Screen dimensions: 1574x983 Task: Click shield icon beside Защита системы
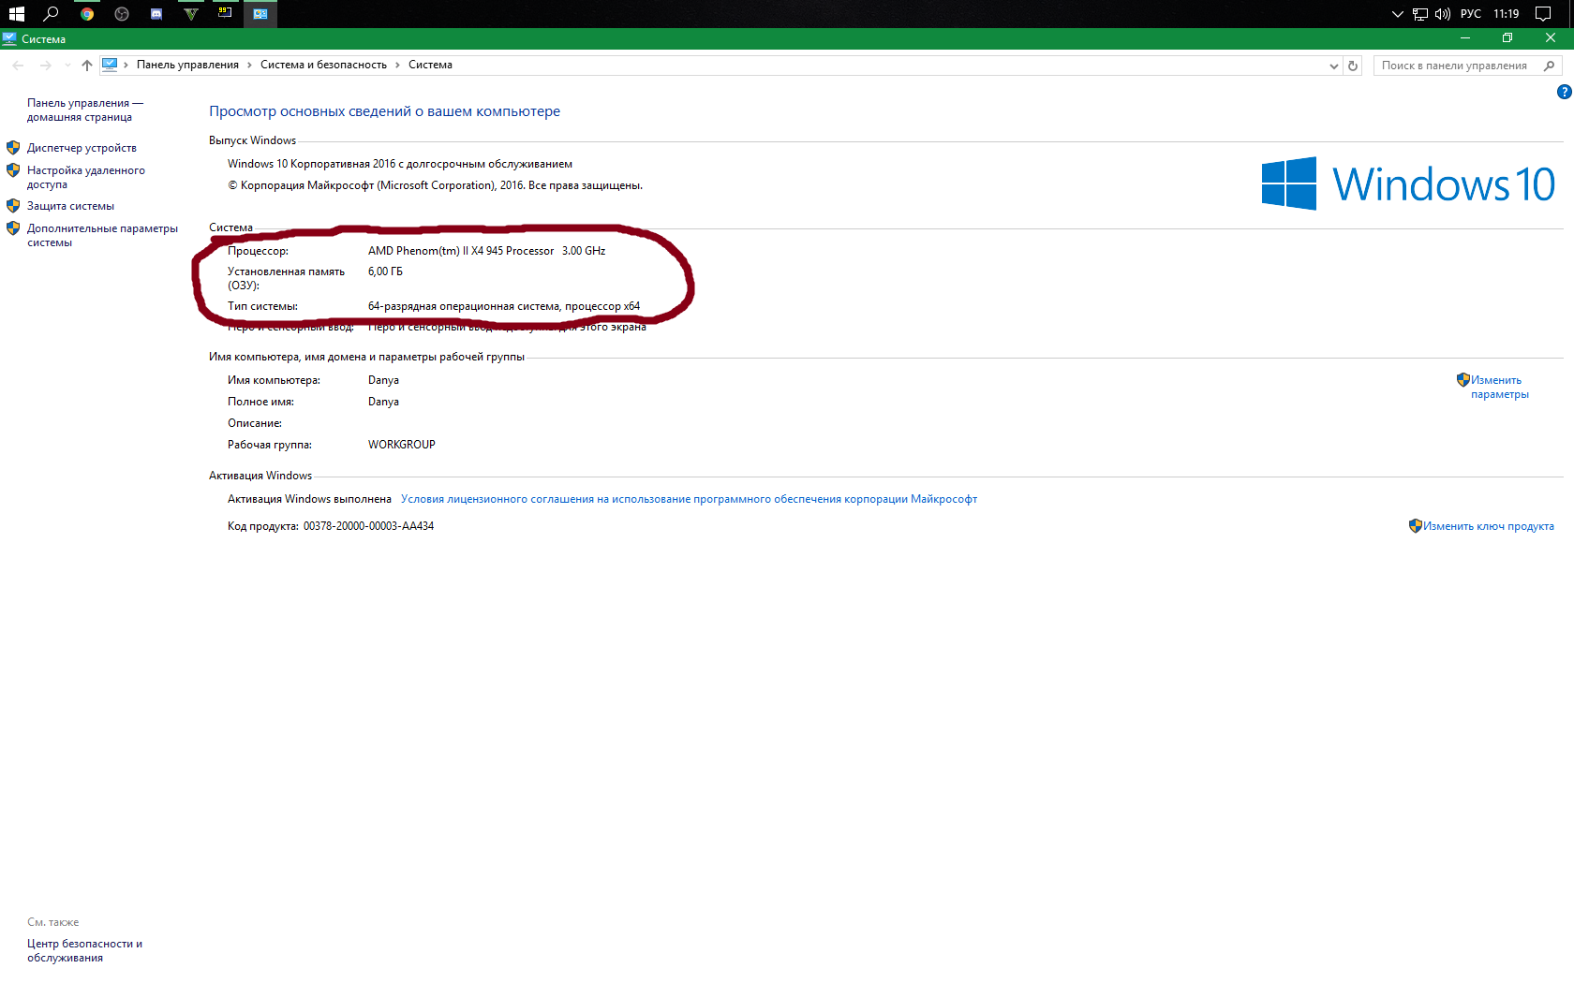tap(13, 206)
